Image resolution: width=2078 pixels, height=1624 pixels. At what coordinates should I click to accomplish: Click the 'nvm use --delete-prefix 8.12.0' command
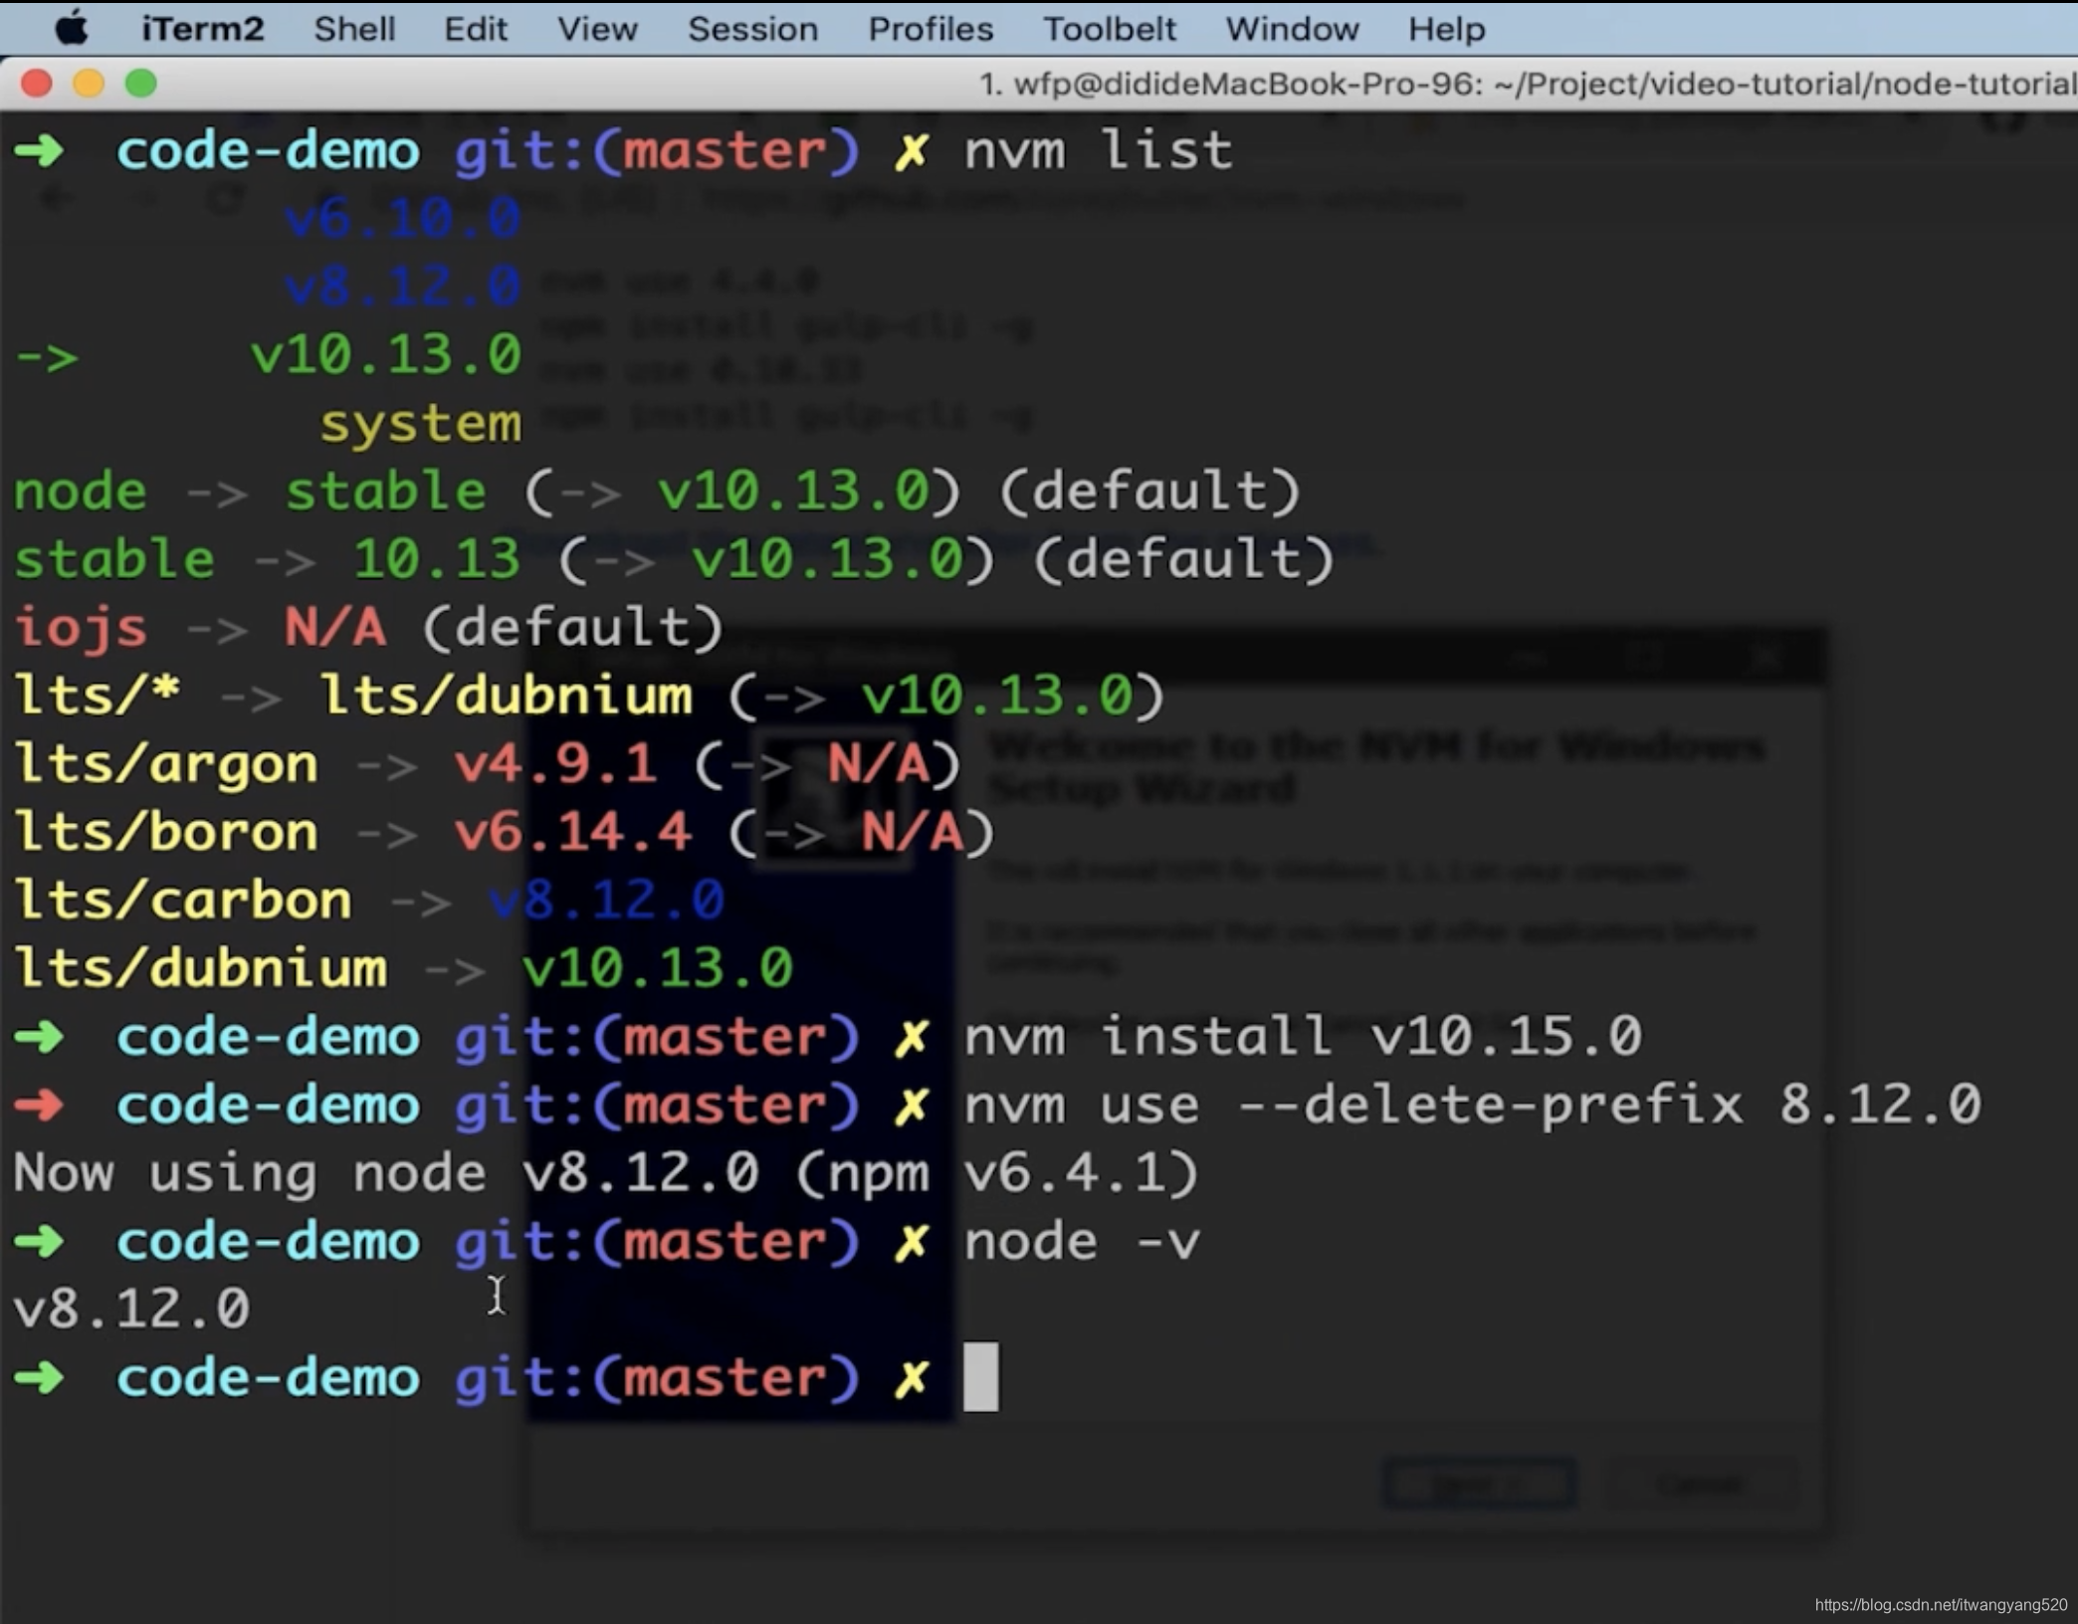tap(1473, 1105)
